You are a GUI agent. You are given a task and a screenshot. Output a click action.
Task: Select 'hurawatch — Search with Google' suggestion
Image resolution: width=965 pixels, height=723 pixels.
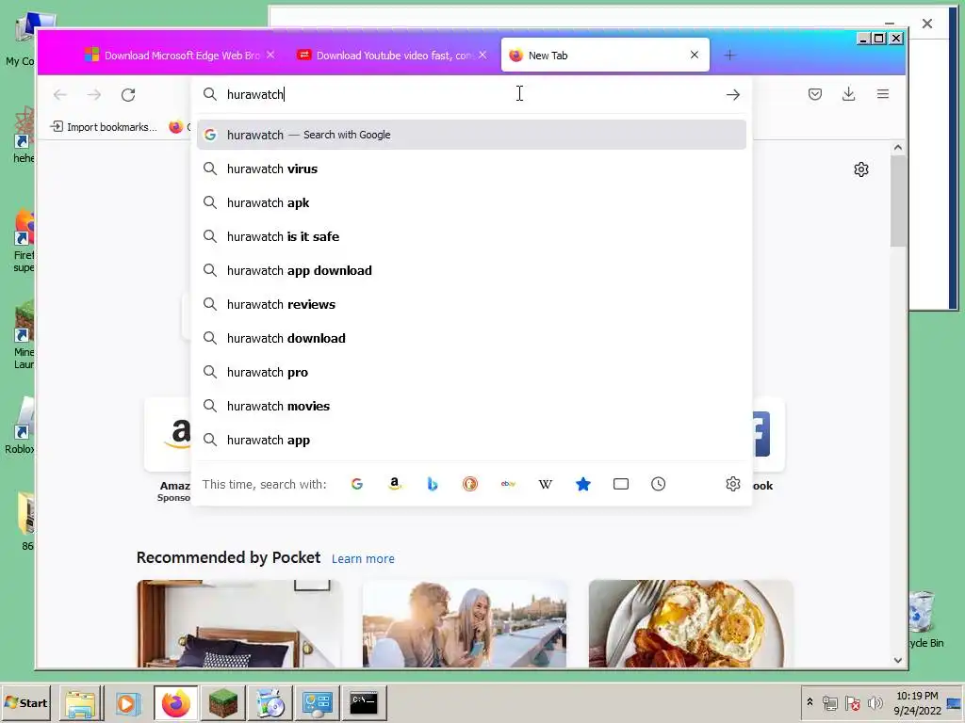[471, 135]
